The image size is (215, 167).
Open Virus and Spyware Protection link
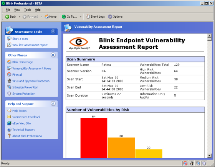[31, 81]
